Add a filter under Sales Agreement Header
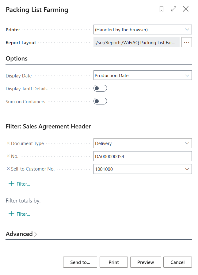Viewport: 198px width, 275px height. 19,184
